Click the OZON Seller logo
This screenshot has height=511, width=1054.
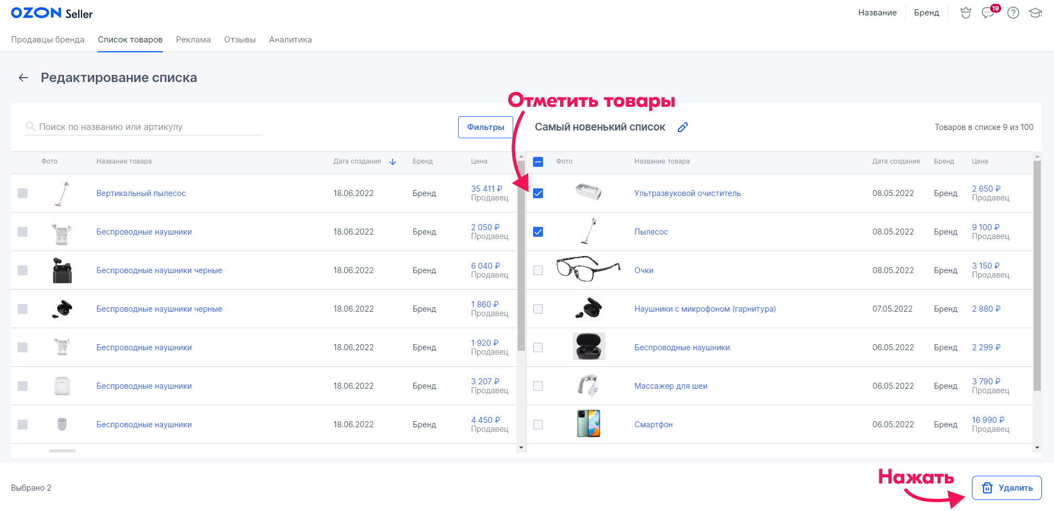click(52, 13)
